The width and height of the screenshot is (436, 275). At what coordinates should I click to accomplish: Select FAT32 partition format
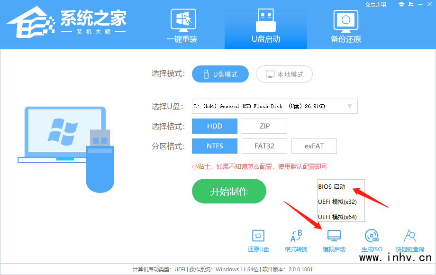pyautogui.click(x=264, y=146)
